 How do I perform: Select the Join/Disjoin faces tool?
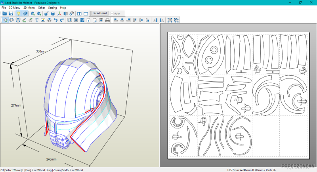click(x=18, y=20)
